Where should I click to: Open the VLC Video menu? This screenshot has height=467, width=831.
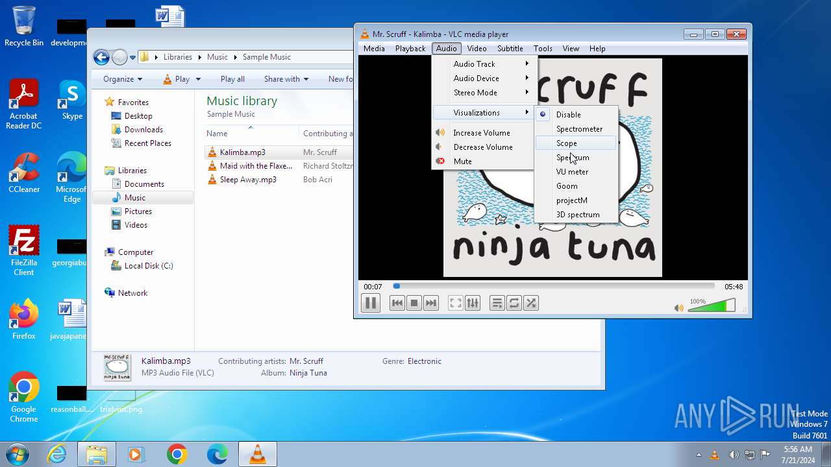coord(477,49)
